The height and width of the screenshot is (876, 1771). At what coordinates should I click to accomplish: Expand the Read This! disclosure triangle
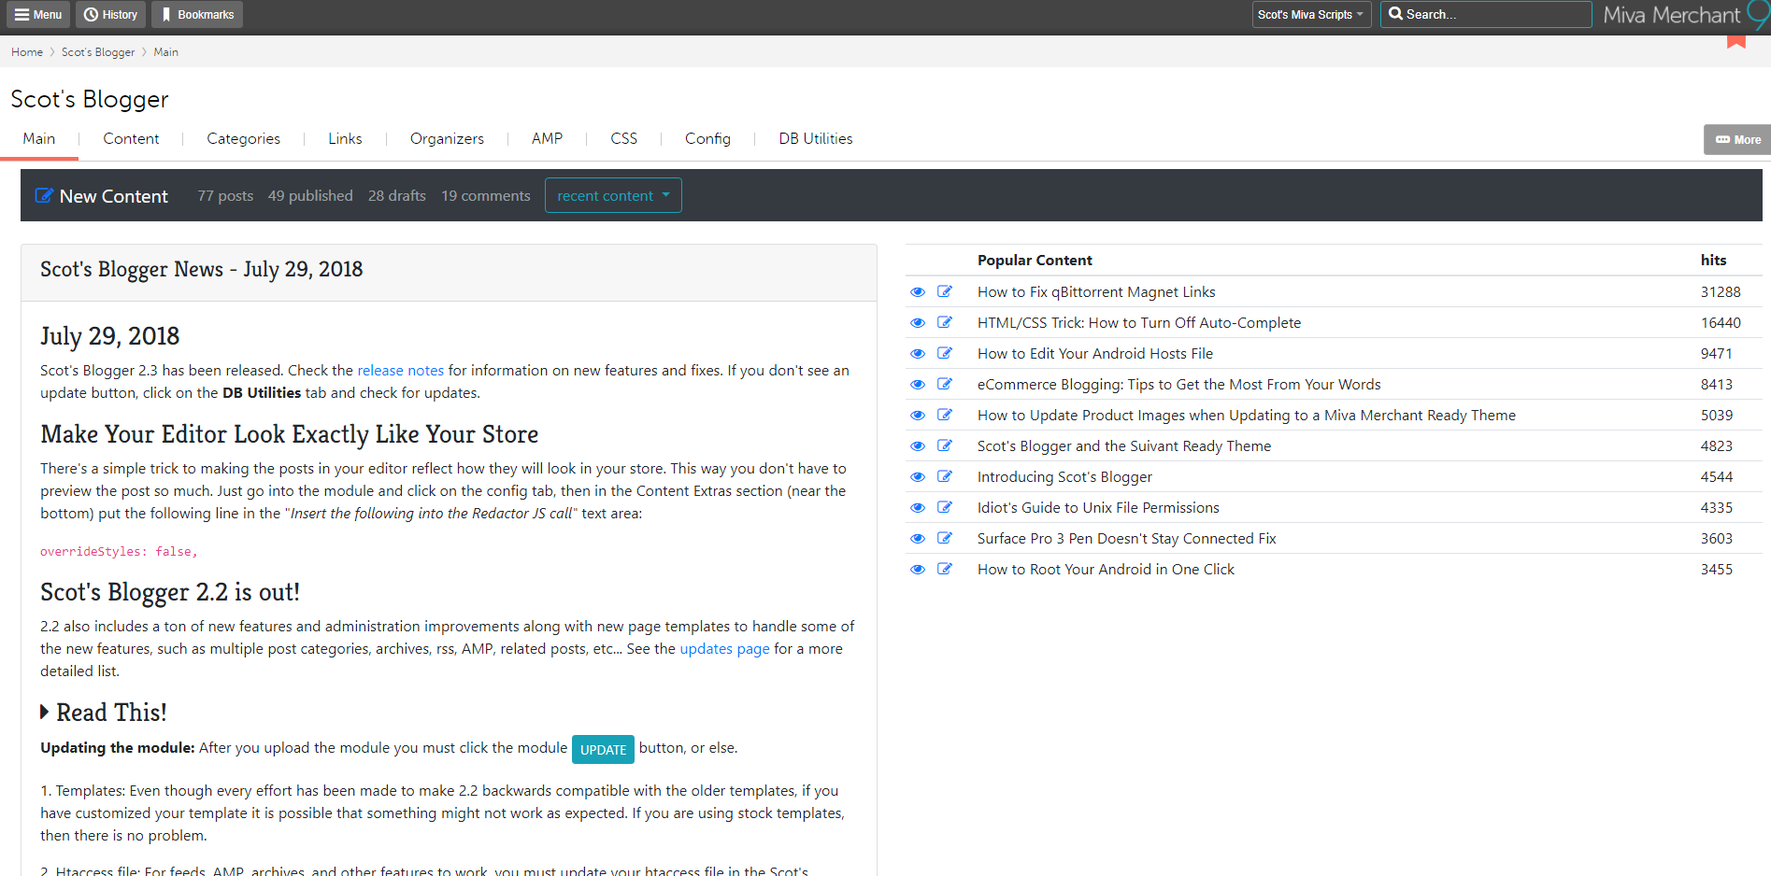pos(45,713)
